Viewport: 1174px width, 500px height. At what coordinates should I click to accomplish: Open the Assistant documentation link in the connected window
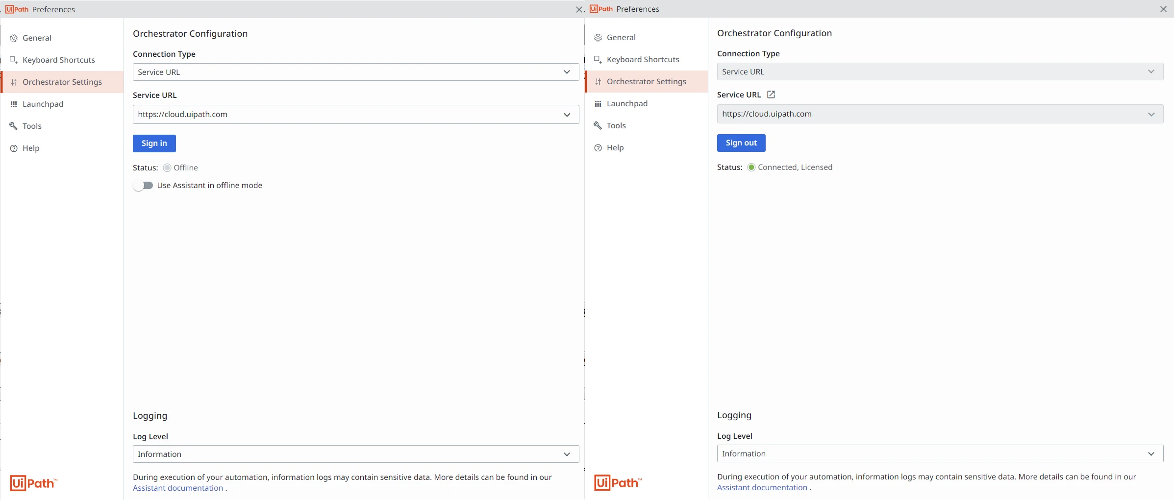click(x=762, y=488)
